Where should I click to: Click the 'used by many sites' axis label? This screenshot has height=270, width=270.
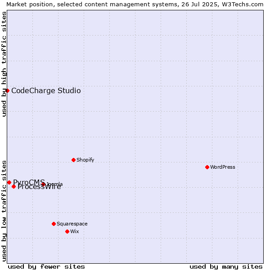[226, 267]
